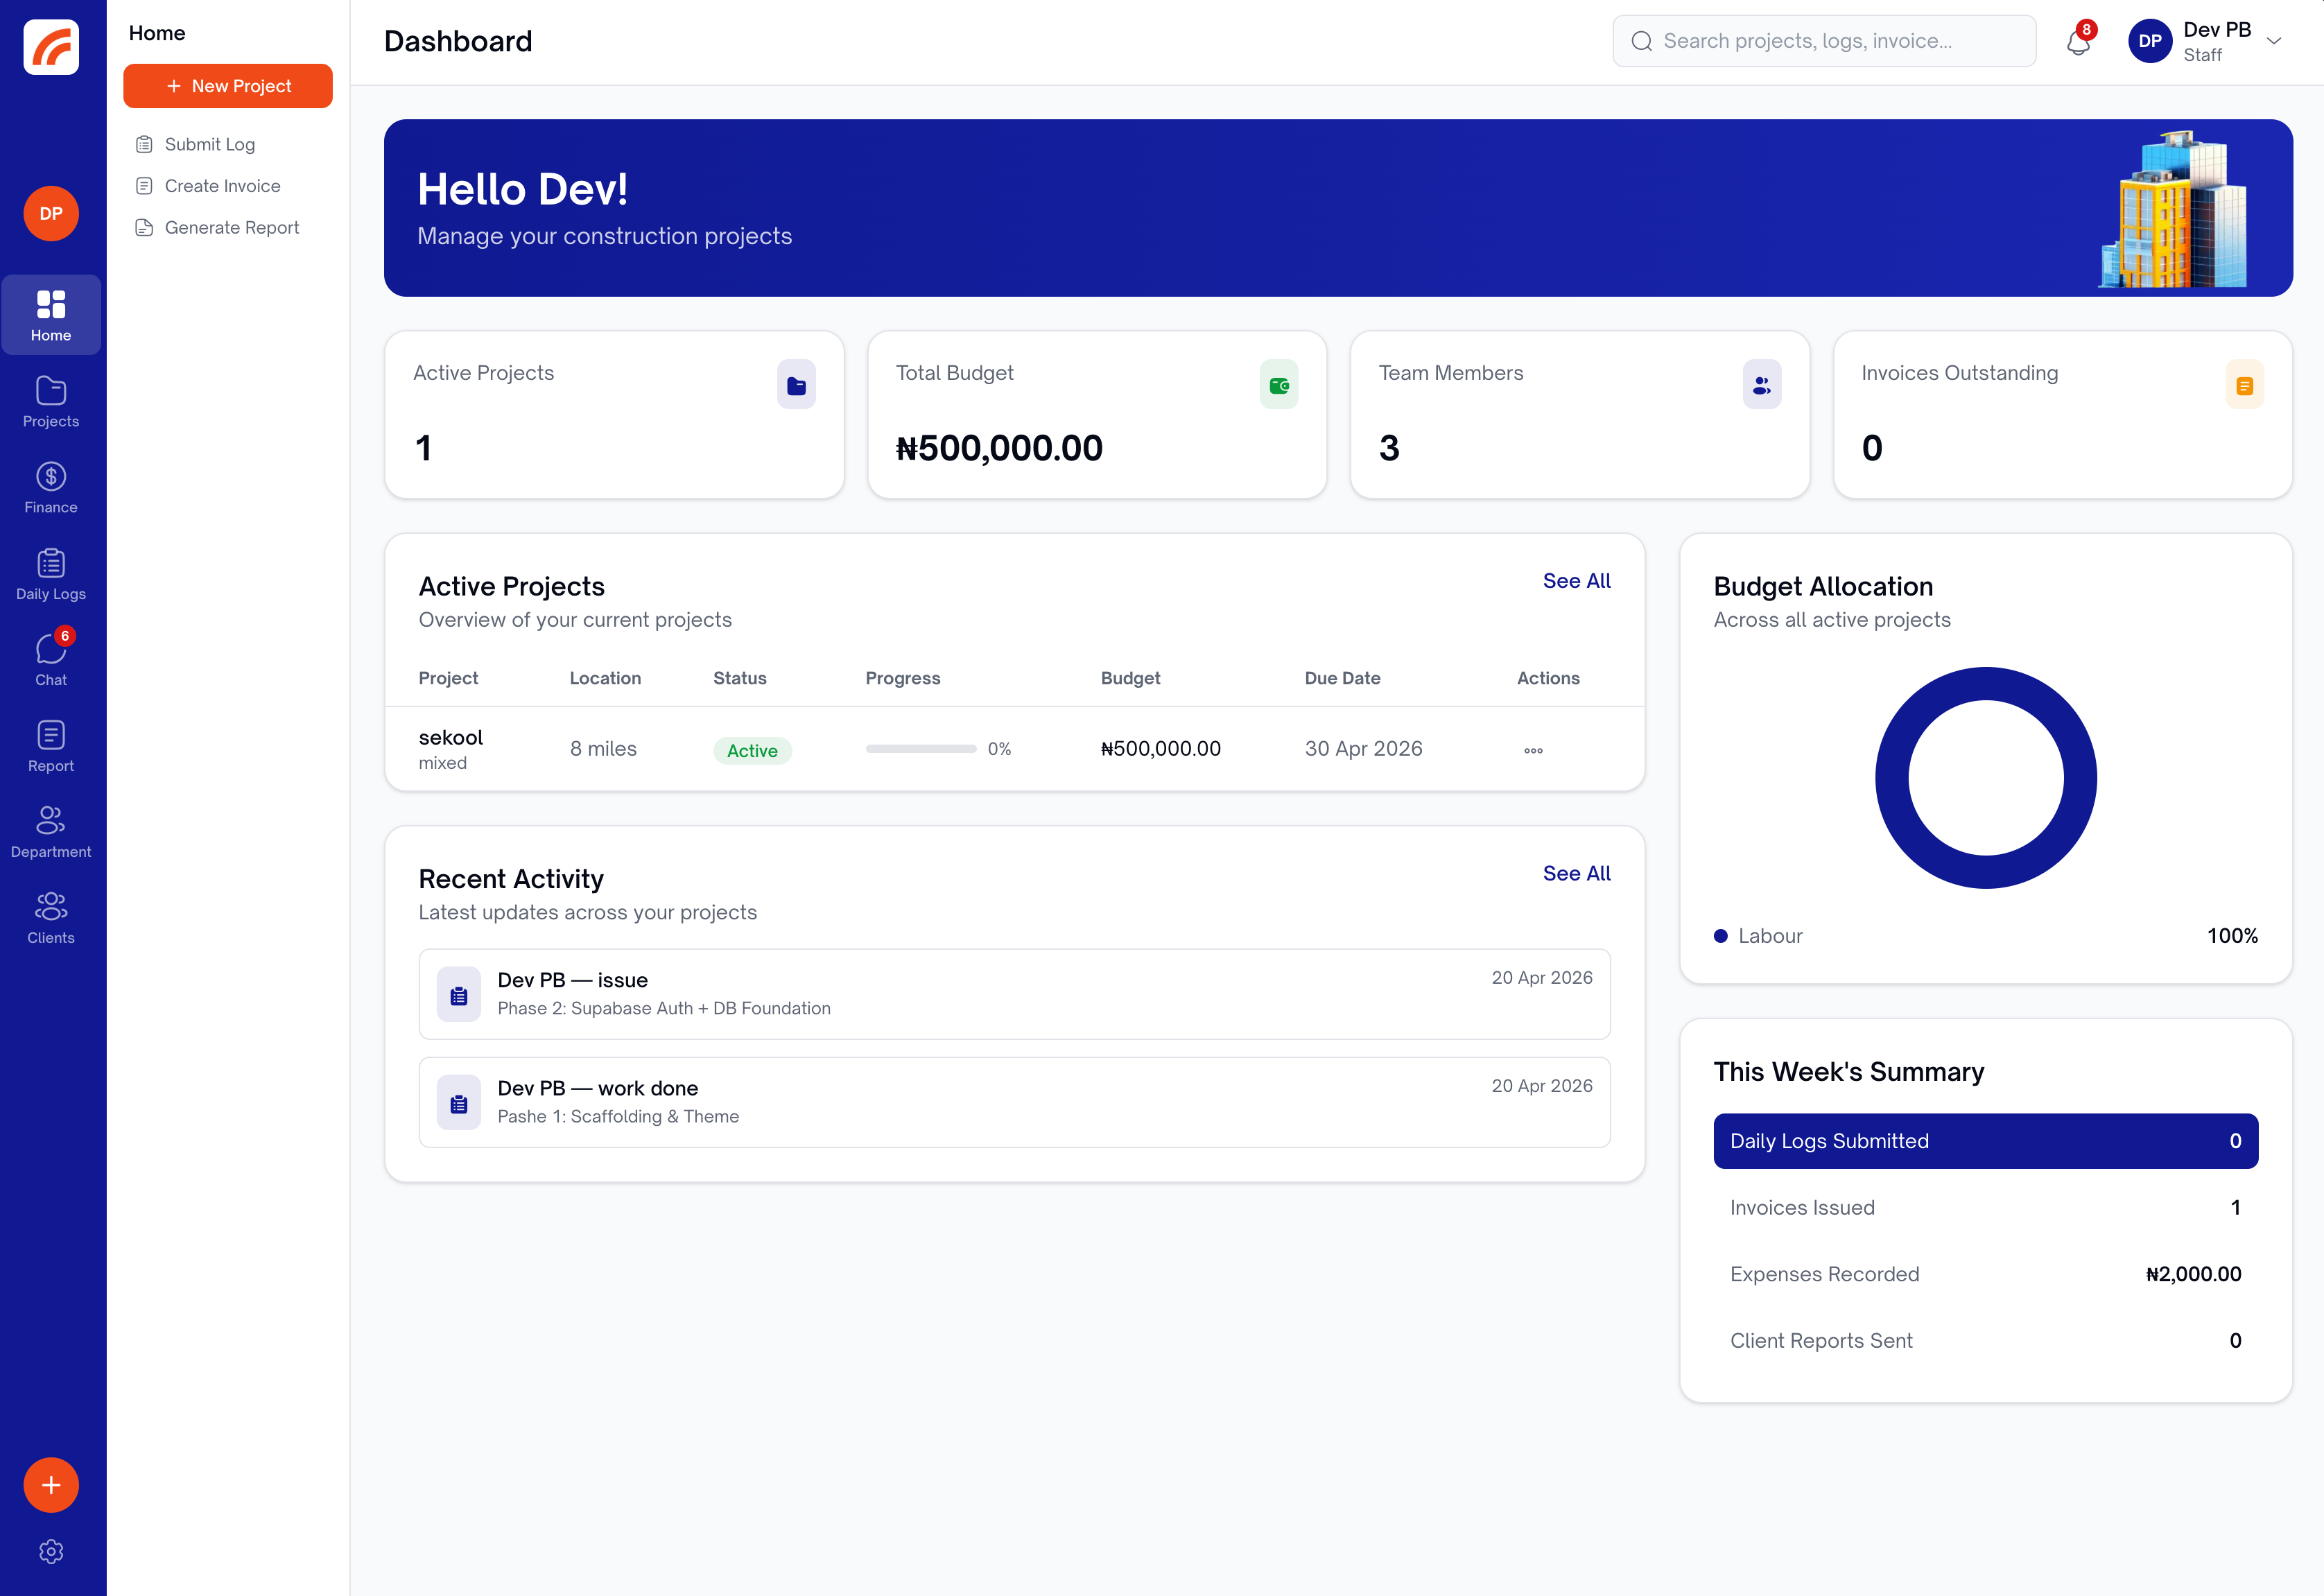
Task: Click the Submit Log clipboard icon
Action: click(144, 144)
